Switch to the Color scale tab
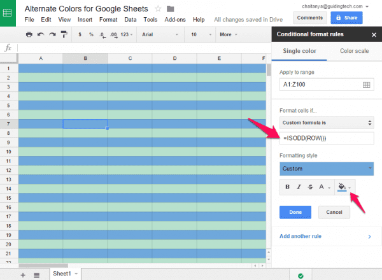Image resolution: width=382 pixels, height=280 pixels. pos(354,51)
